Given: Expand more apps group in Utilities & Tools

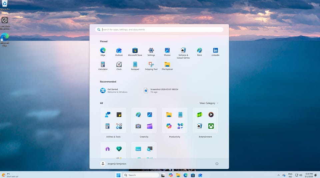Looking at the screenshot, I should [x=119, y=126].
